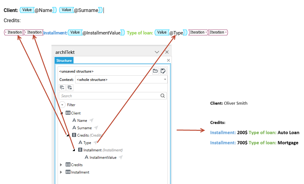
Task: Collapse the Client tree node
Action: (x=62, y=113)
